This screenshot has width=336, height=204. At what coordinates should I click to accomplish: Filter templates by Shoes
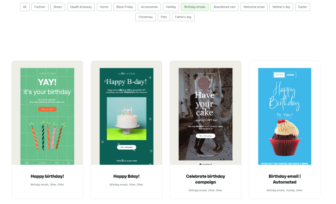[58, 7]
